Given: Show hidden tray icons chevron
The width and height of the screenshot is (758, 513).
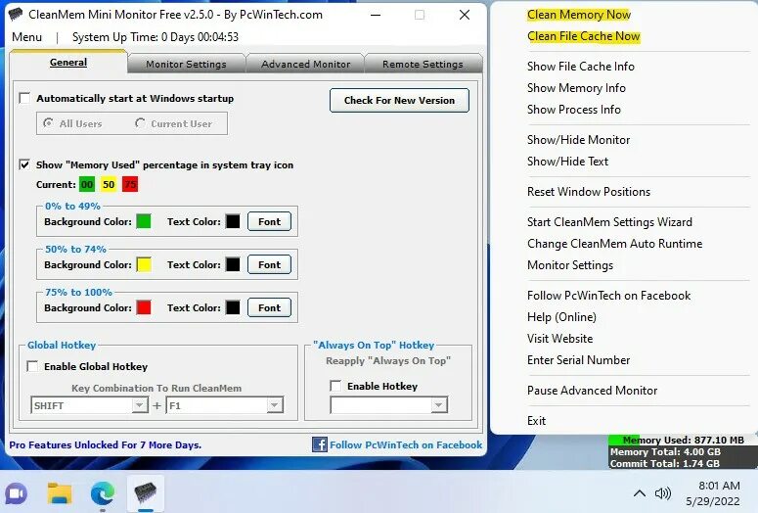Looking at the screenshot, I should click(x=639, y=493).
